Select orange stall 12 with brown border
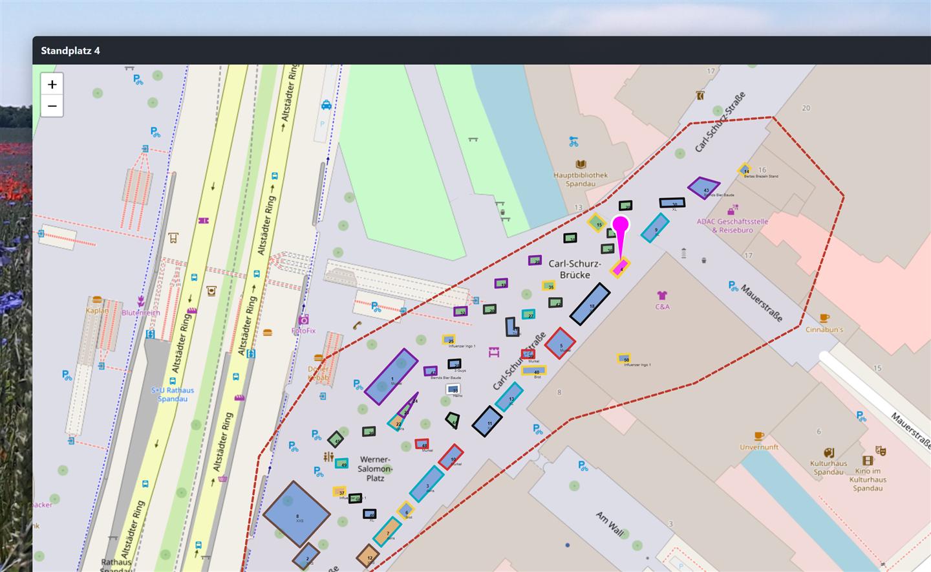Screen dimensions: 931x572 369,556
